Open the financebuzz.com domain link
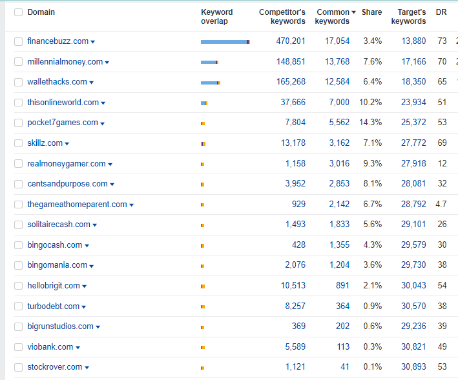The height and width of the screenshot is (380, 458). tap(58, 41)
